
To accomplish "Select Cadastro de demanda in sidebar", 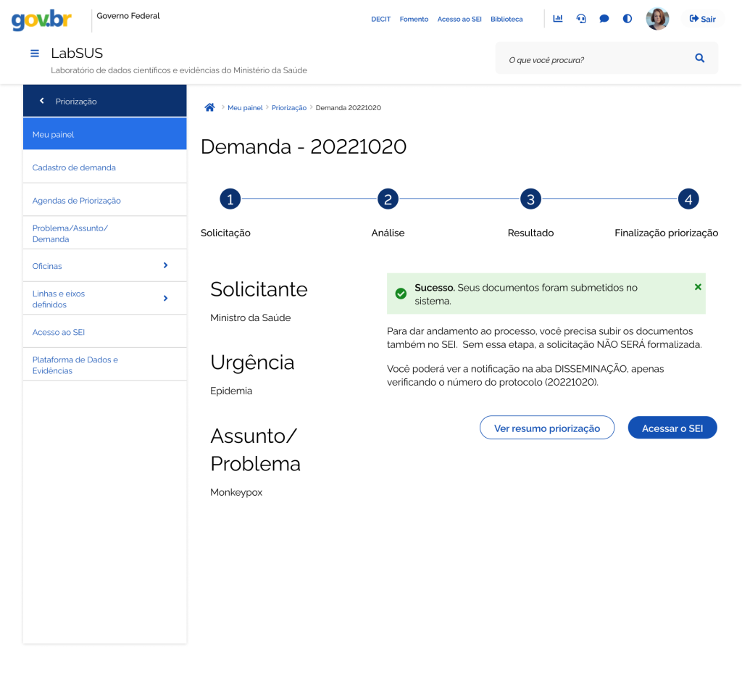I will click(74, 167).
